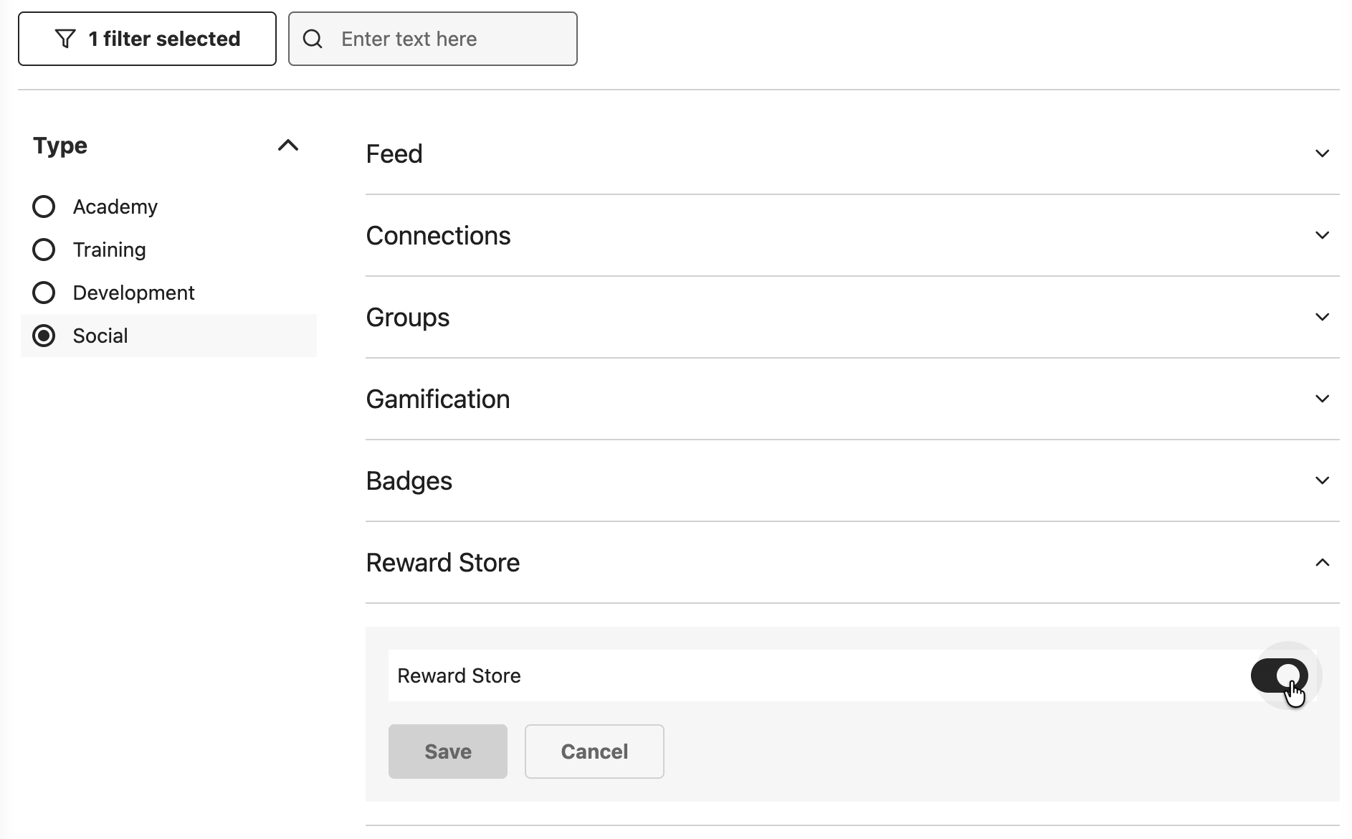Click the Reward Store setting row label
The width and height of the screenshot is (1352, 839).
459,676
